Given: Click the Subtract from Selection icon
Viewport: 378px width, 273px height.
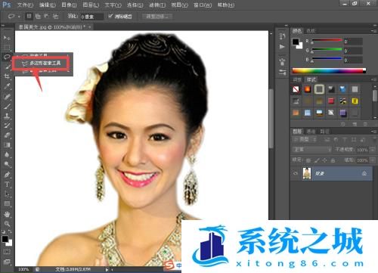Looking at the screenshot, I should tap(47, 17).
